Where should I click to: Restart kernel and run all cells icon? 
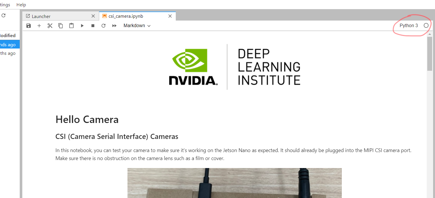coord(114,26)
